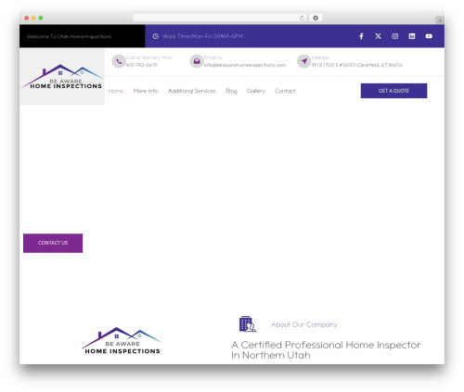Open the YouTube social icon
Viewport: 464px width, 392px height.
point(429,36)
